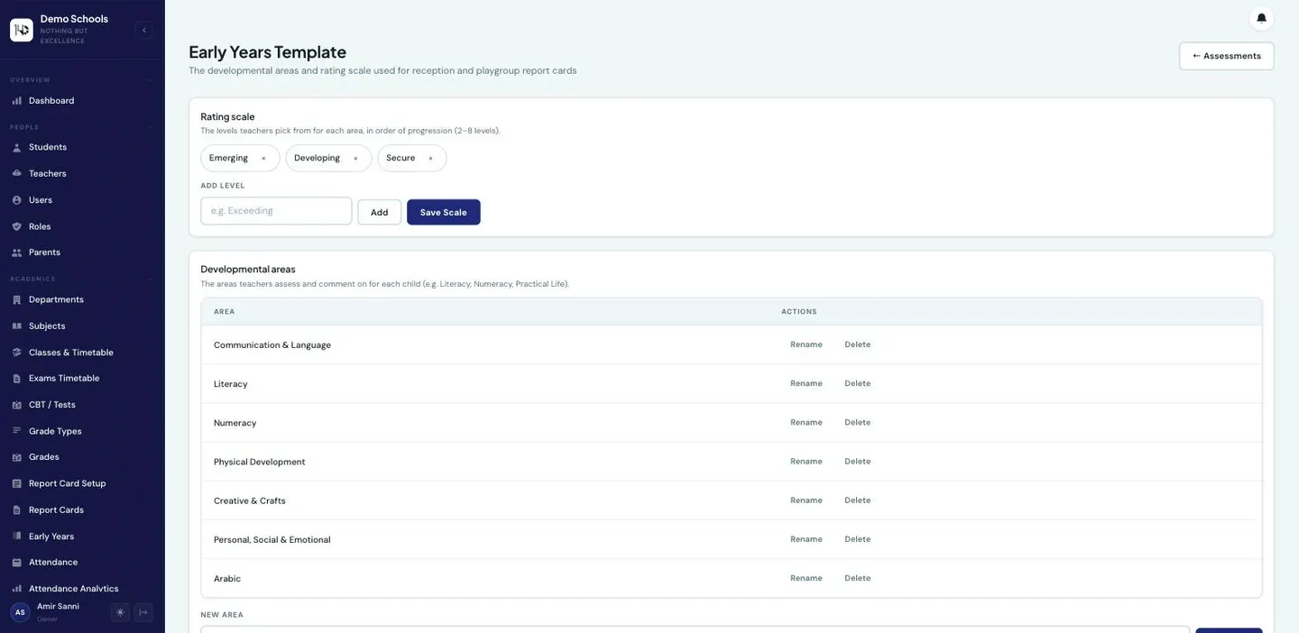Image resolution: width=1299 pixels, height=633 pixels.
Task: Rename the Numeracy area
Action: coord(806,422)
